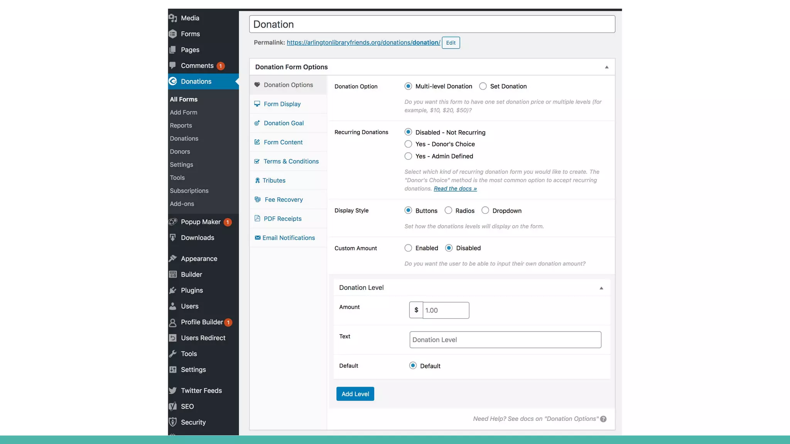The height and width of the screenshot is (444, 790).
Task: Click the Security shield icon
Action: tap(173, 422)
